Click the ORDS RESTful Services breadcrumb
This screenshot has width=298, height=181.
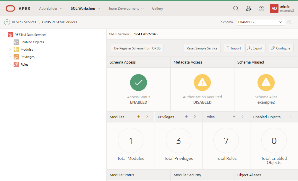[x=60, y=22]
